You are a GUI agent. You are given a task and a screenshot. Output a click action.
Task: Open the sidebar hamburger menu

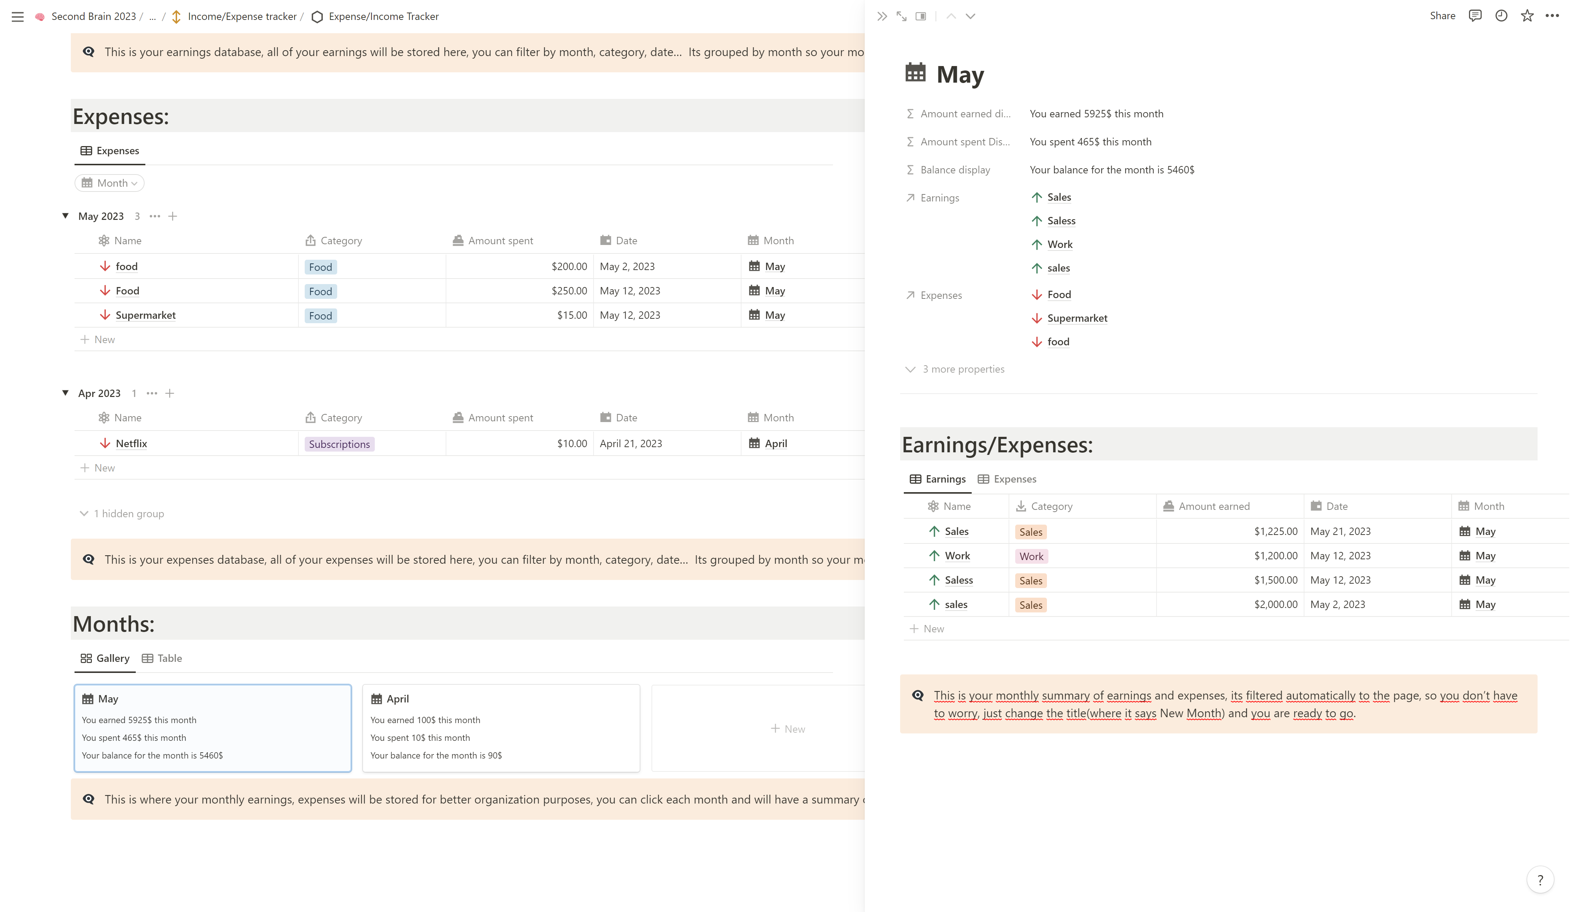coord(17,17)
